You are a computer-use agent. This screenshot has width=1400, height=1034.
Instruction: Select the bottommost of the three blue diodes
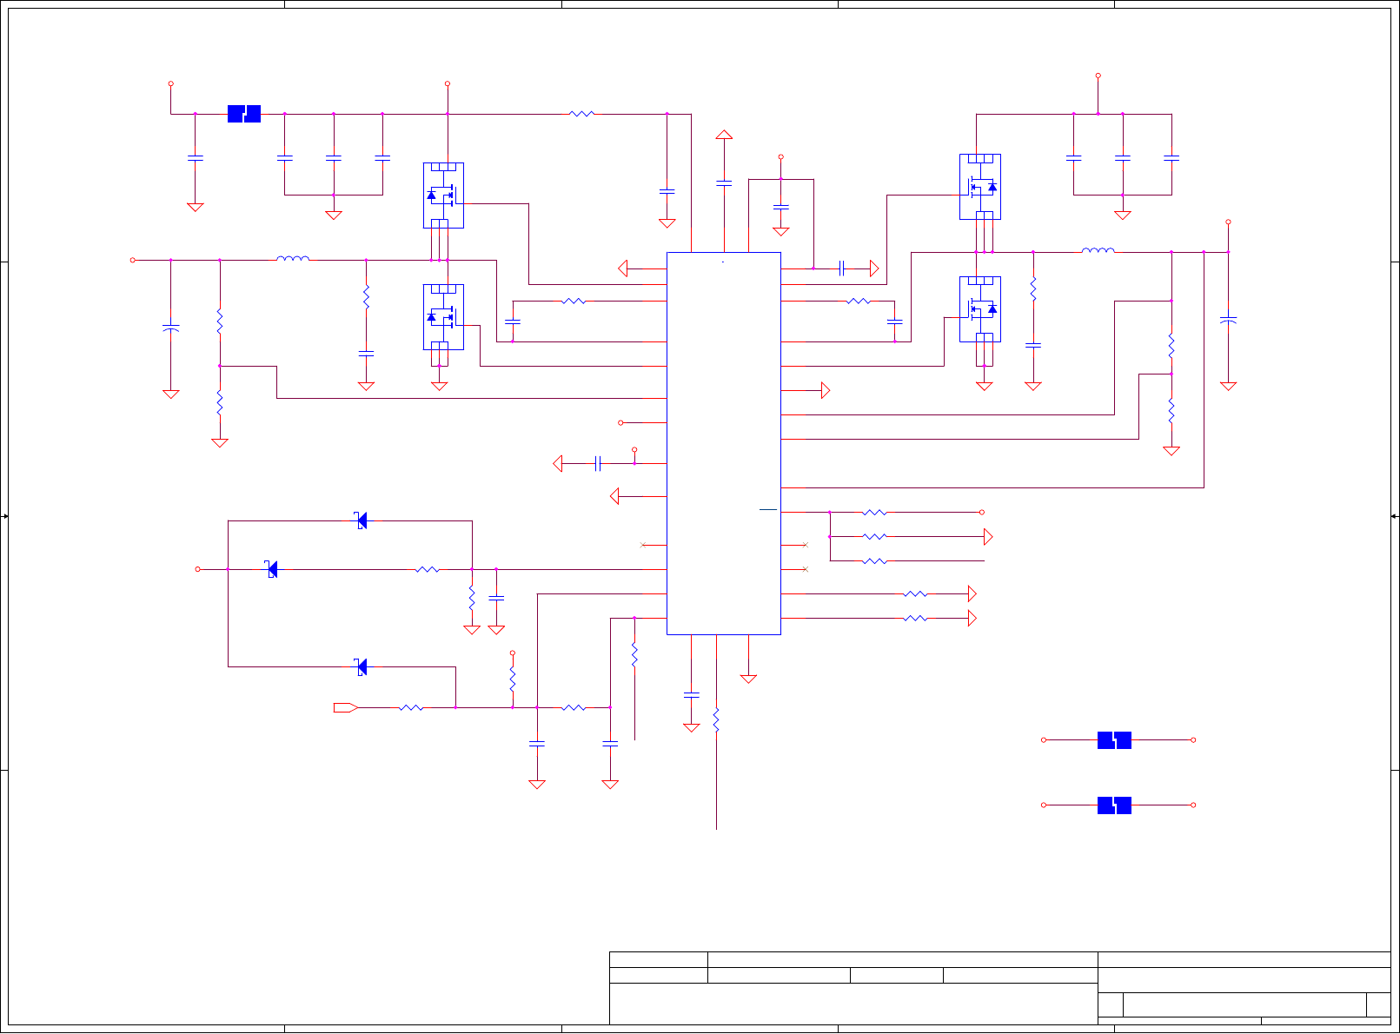pyautogui.click(x=361, y=666)
